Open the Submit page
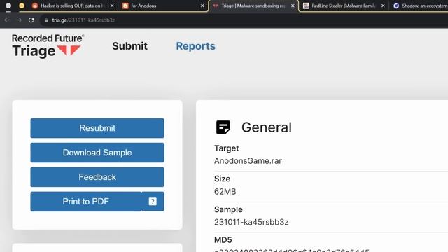The width and height of the screenshot is (448, 252). [x=129, y=46]
